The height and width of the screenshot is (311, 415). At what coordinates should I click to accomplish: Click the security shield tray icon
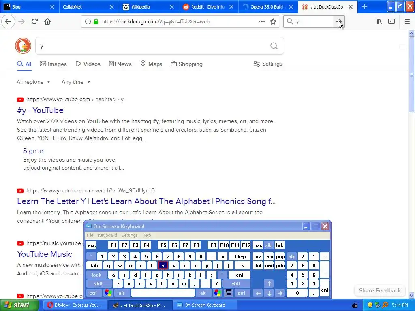370,305
